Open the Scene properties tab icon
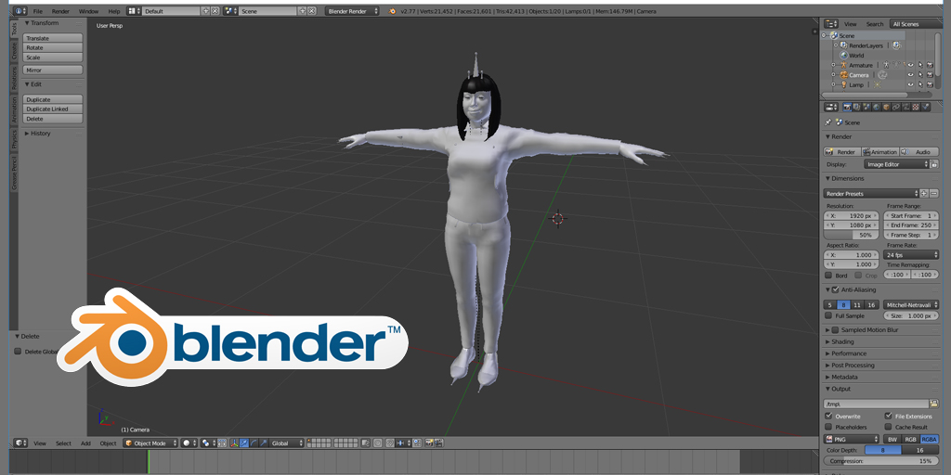 tap(866, 108)
